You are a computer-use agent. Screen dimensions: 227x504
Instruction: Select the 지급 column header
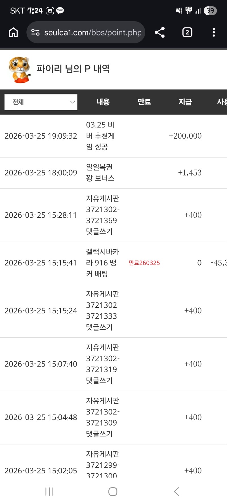[185, 102]
